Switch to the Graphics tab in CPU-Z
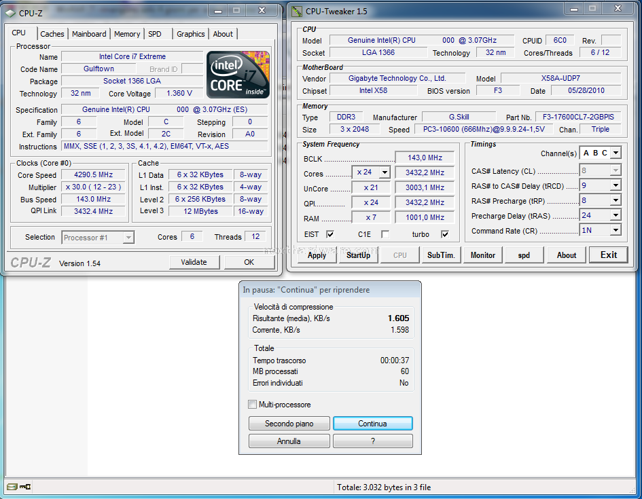 point(190,34)
